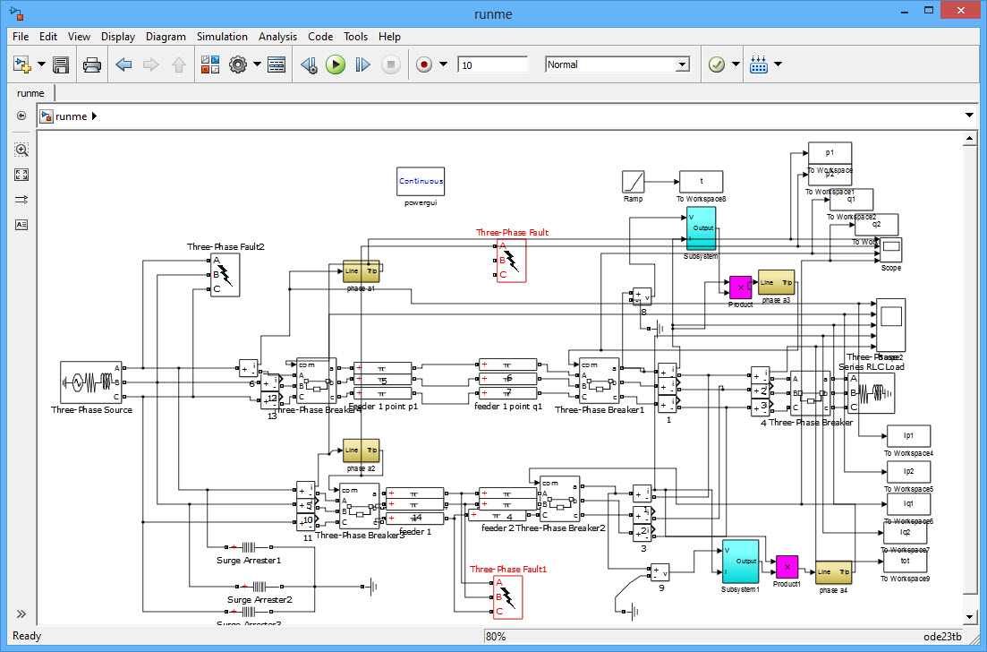The width and height of the screenshot is (987, 652).
Task: Open the address bar dropdown arrow
Action: (969, 116)
